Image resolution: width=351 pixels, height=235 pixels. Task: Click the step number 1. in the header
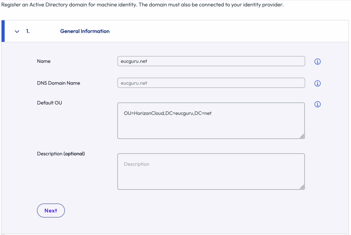28,31
